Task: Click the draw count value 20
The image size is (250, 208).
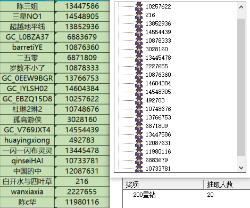Action: coord(210,195)
